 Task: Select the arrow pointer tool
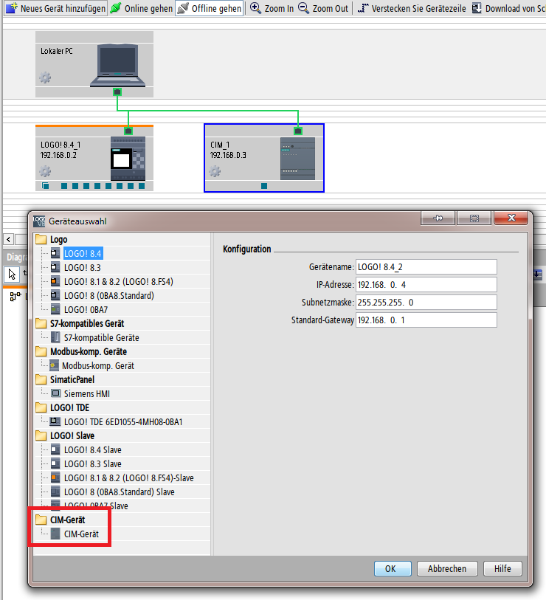tap(12, 274)
